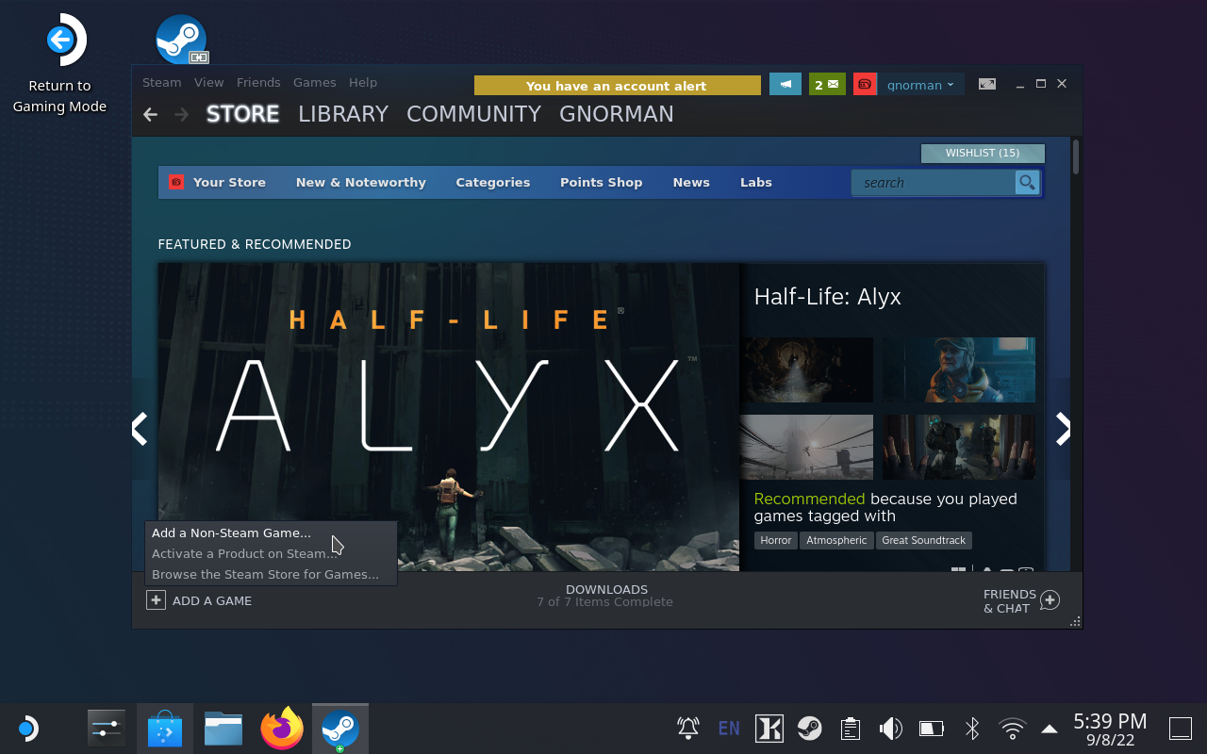Open the Games menu
This screenshot has width=1207, height=754.
point(315,83)
